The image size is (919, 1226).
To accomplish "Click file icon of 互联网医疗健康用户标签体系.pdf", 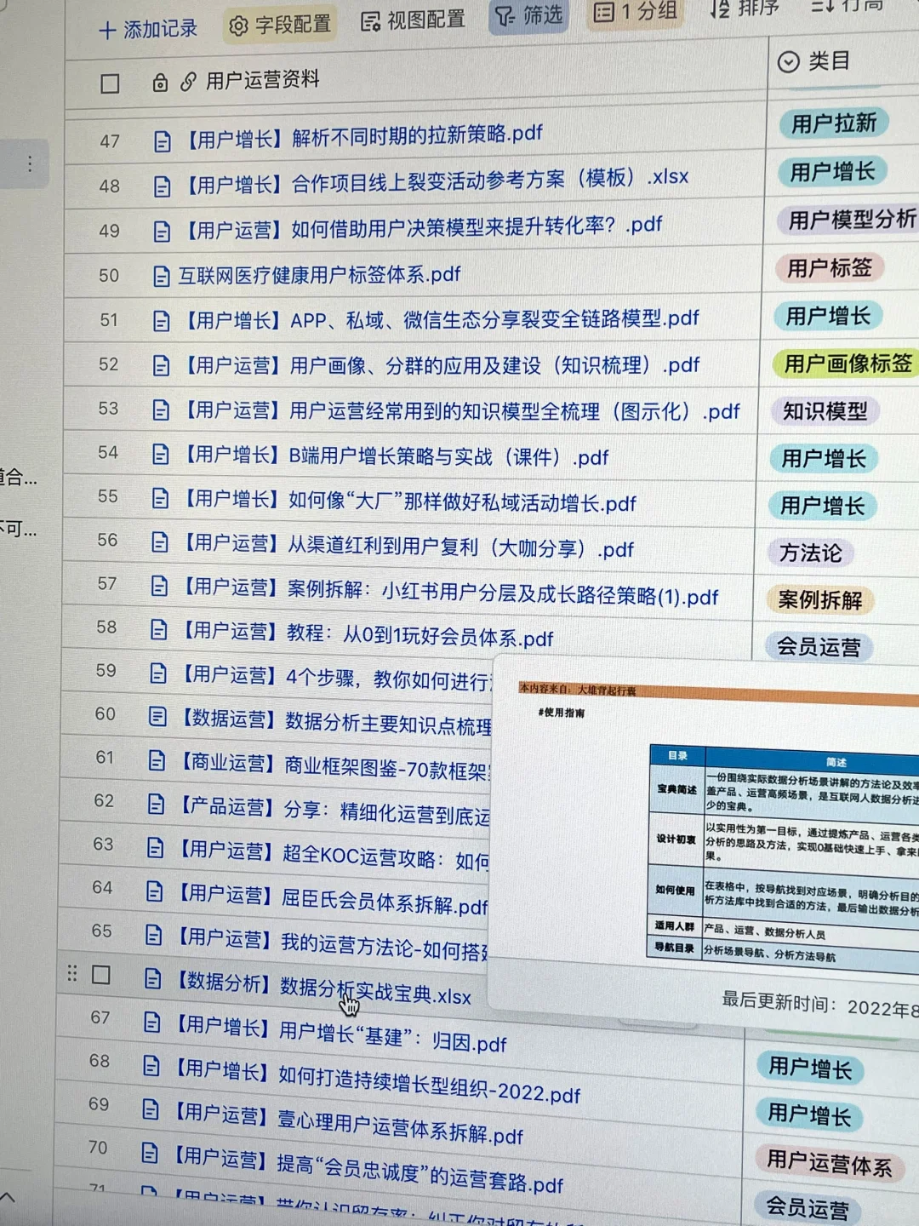I will point(161,276).
